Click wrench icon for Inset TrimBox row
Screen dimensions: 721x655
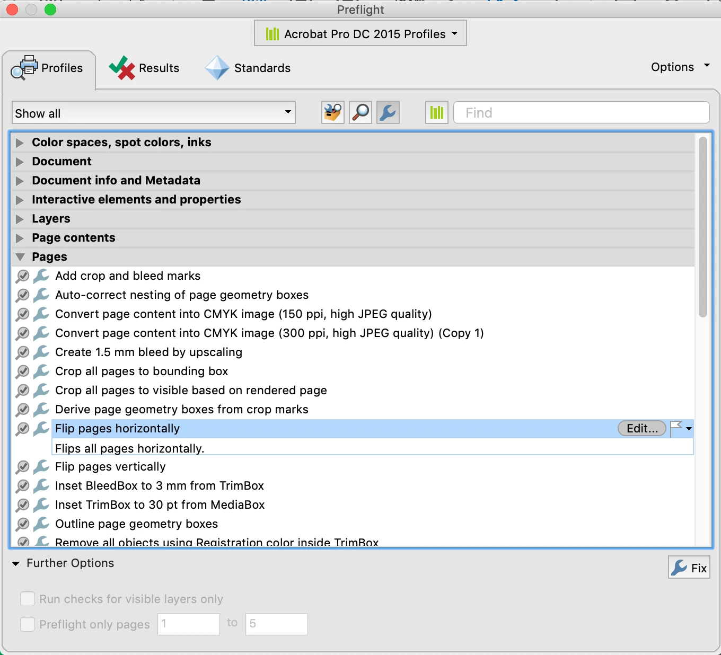41,504
